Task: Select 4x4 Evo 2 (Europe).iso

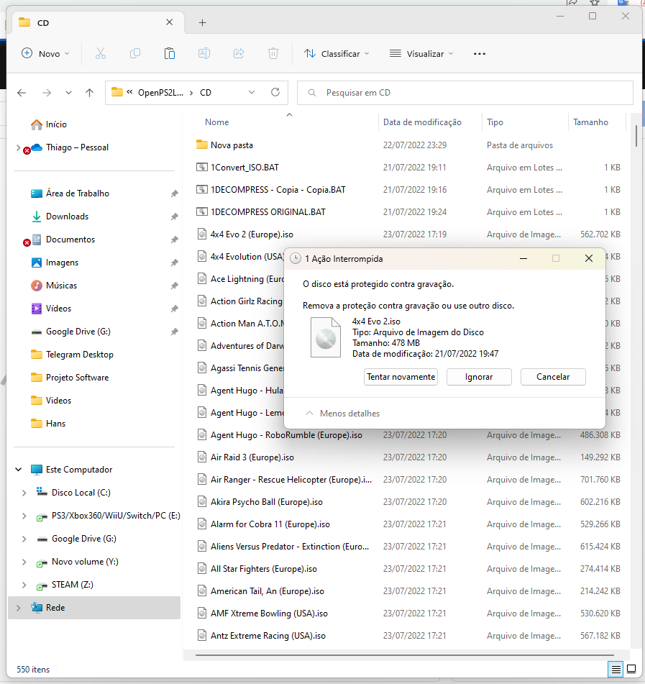Action: point(252,234)
